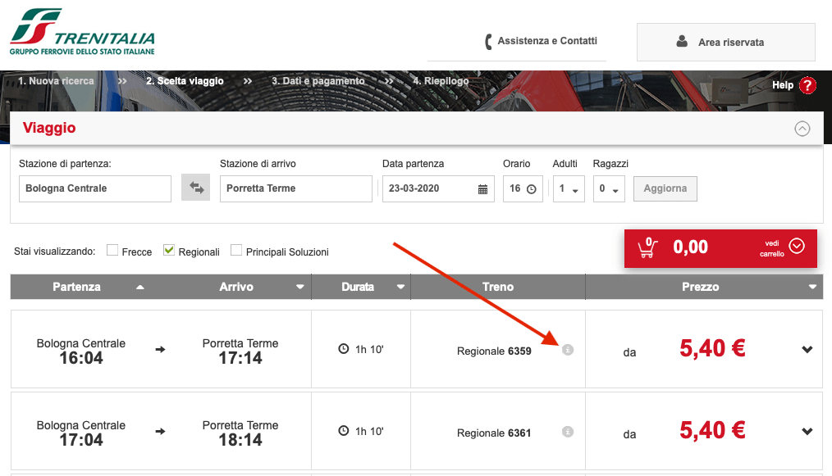
Task: Uncheck the Regionali filter checkbox
Action: (169, 250)
